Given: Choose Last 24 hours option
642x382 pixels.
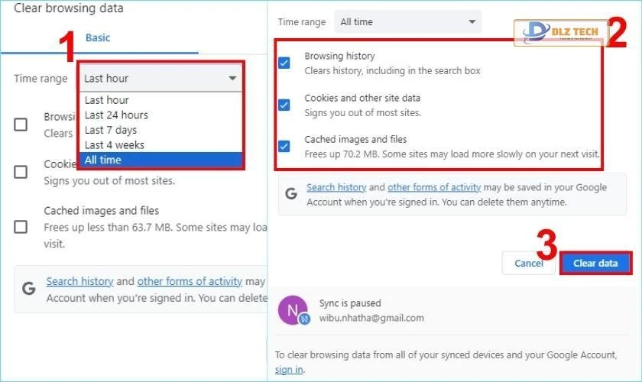Looking at the screenshot, I should click(x=160, y=115).
